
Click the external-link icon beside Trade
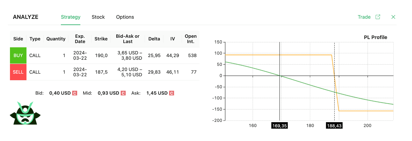378,17
